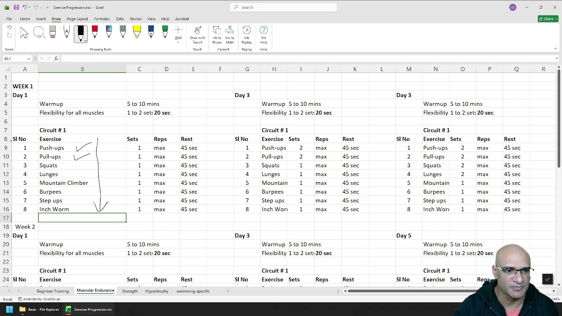This screenshot has width=562, height=316.
Task: Select the dark blue pen
Action: [x=151, y=32]
